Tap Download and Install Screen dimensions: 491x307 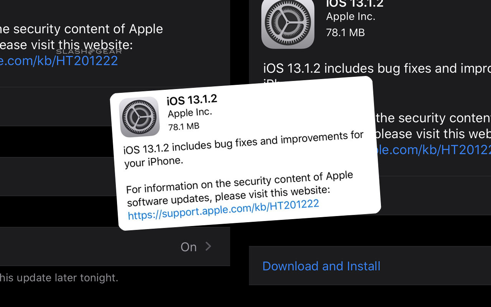321,266
